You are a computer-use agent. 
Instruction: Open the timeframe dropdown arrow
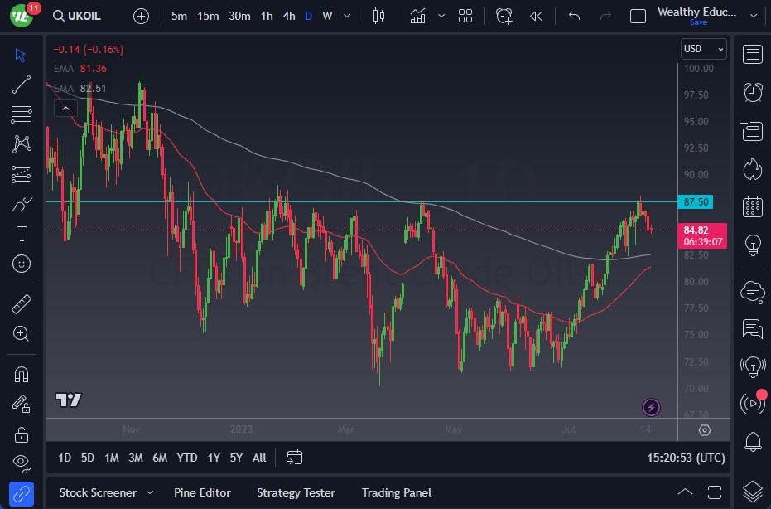(346, 15)
